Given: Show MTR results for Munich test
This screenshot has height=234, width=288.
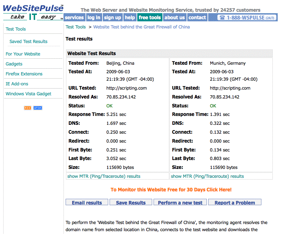Looking at the screenshot, I should [x=207, y=176].
